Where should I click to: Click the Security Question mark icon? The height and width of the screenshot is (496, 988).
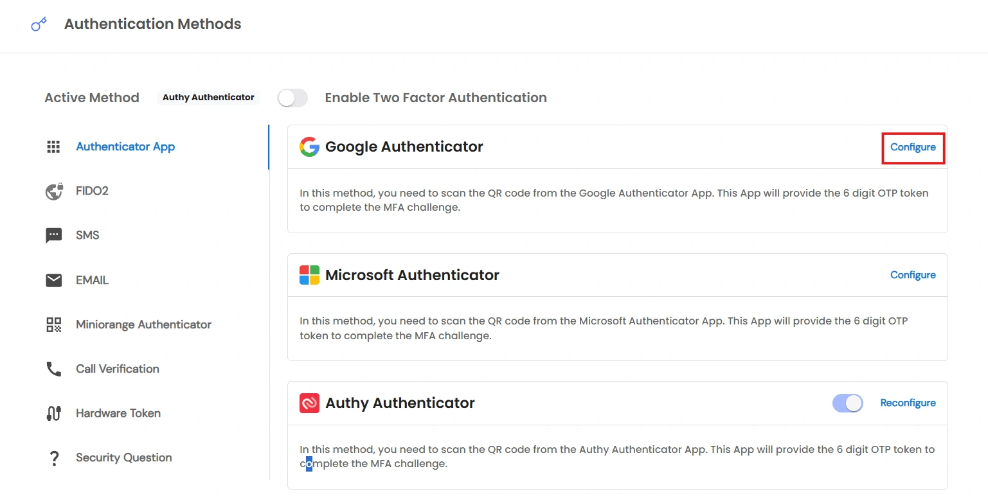pyautogui.click(x=54, y=458)
